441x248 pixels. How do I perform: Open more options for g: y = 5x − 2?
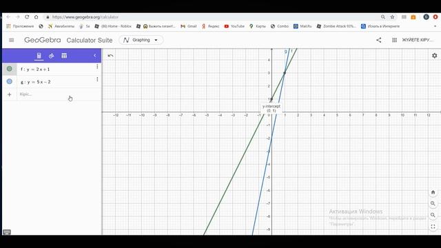point(97,79)
